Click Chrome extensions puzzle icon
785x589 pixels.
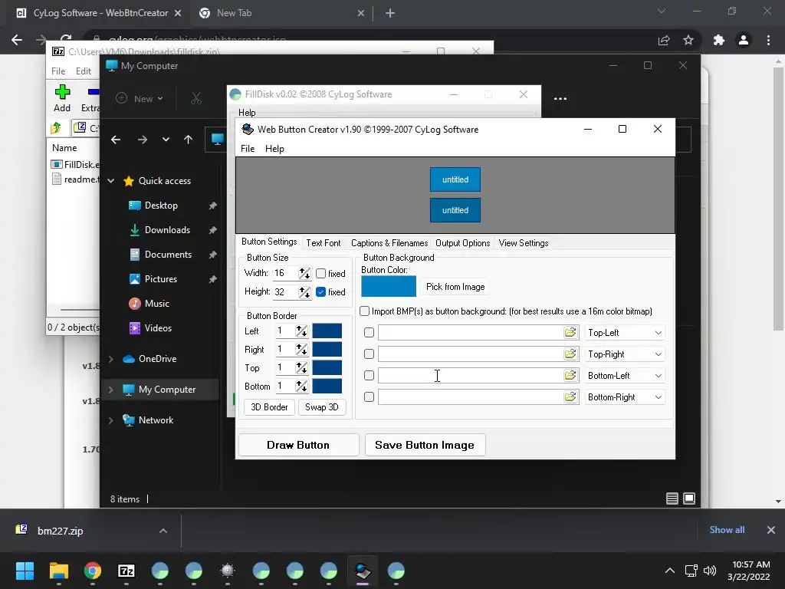point(719,40)
